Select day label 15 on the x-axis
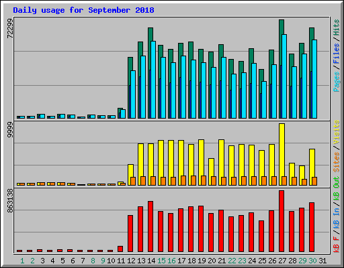344x268 pixels. click(161, 261)
